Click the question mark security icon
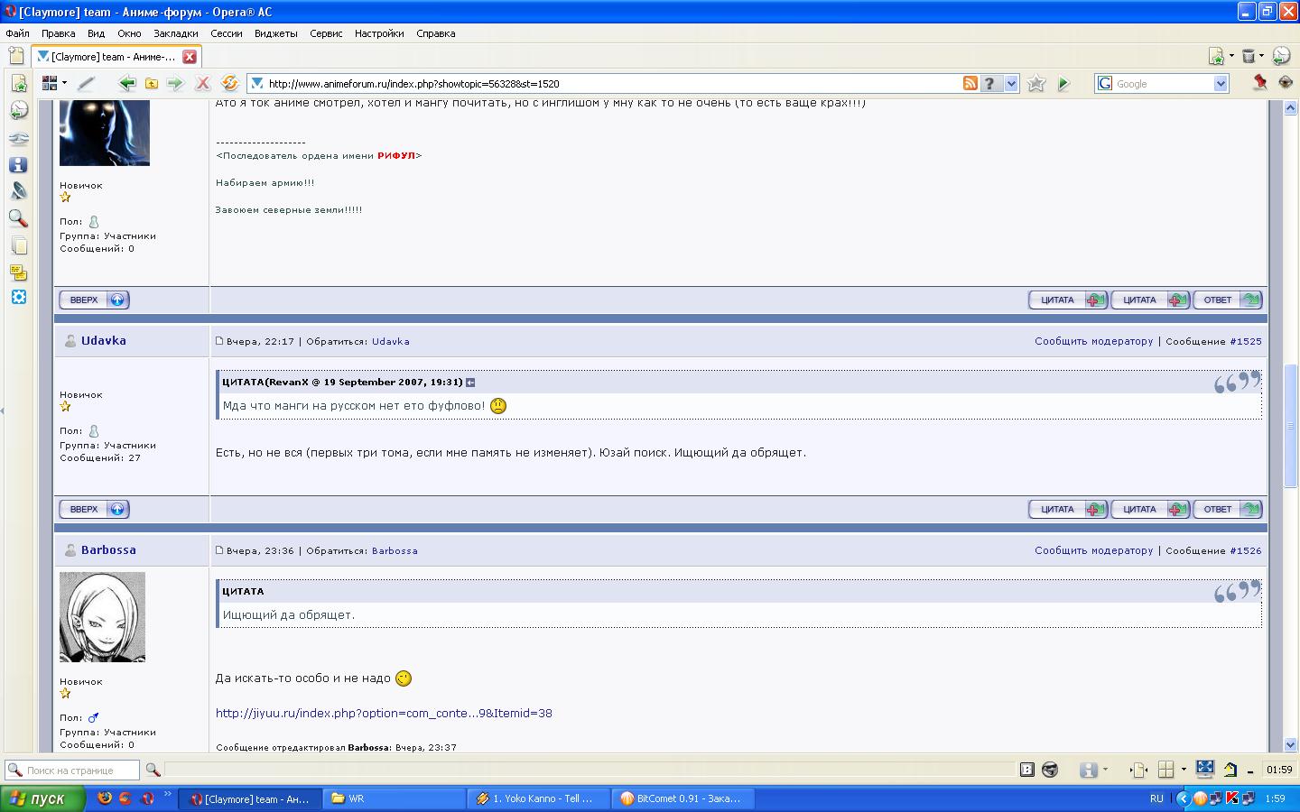The image size is (1300, 812). click(x=989, y=83)
